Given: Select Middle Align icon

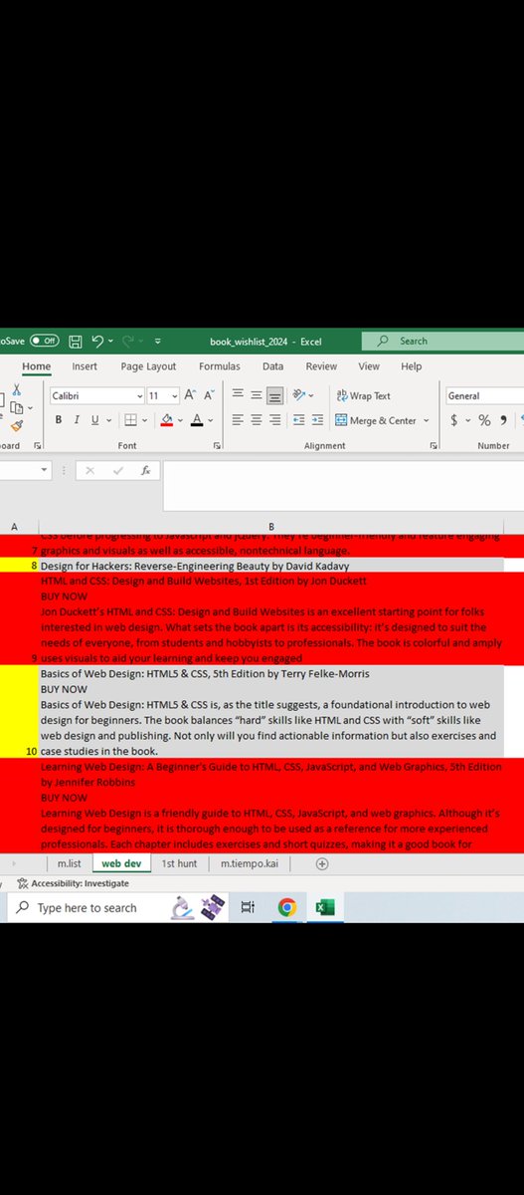Looking at the screenshot, I should (x=257, y=395).
